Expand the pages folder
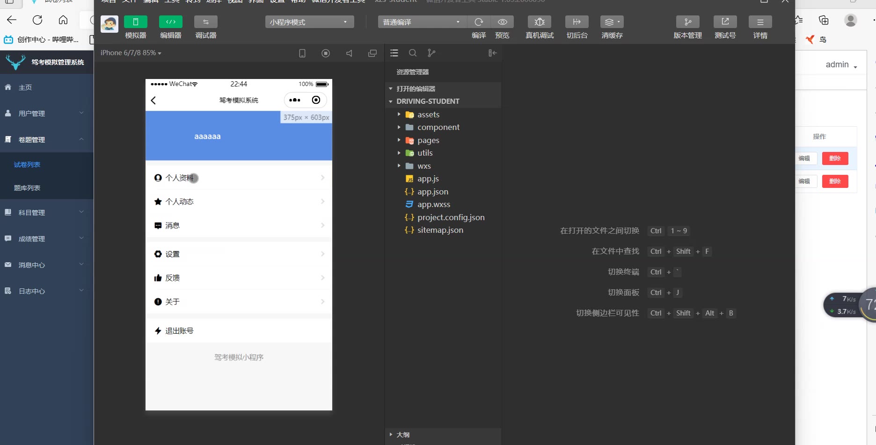This screenshot has width=876, height=445. (x=428, y=140)
